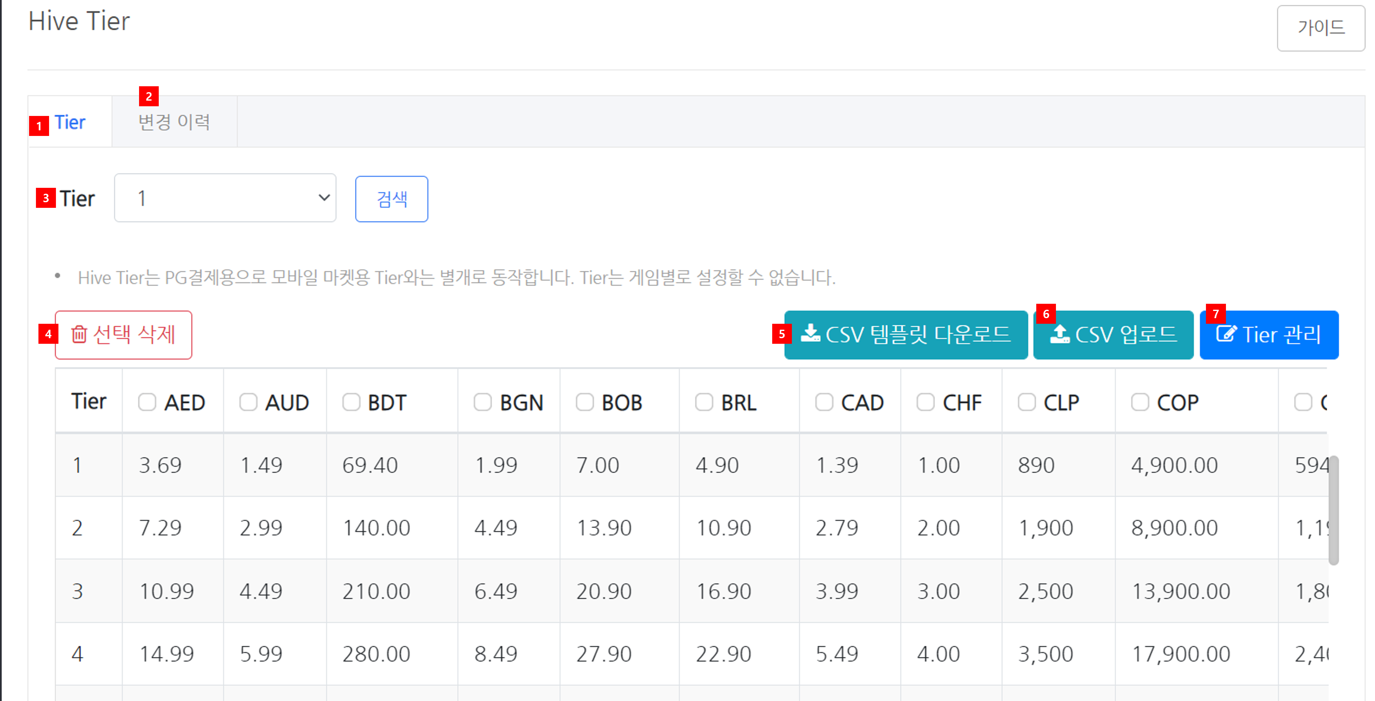
Task: Tick the AED column checkbox
Action: (x=147, y=402)
